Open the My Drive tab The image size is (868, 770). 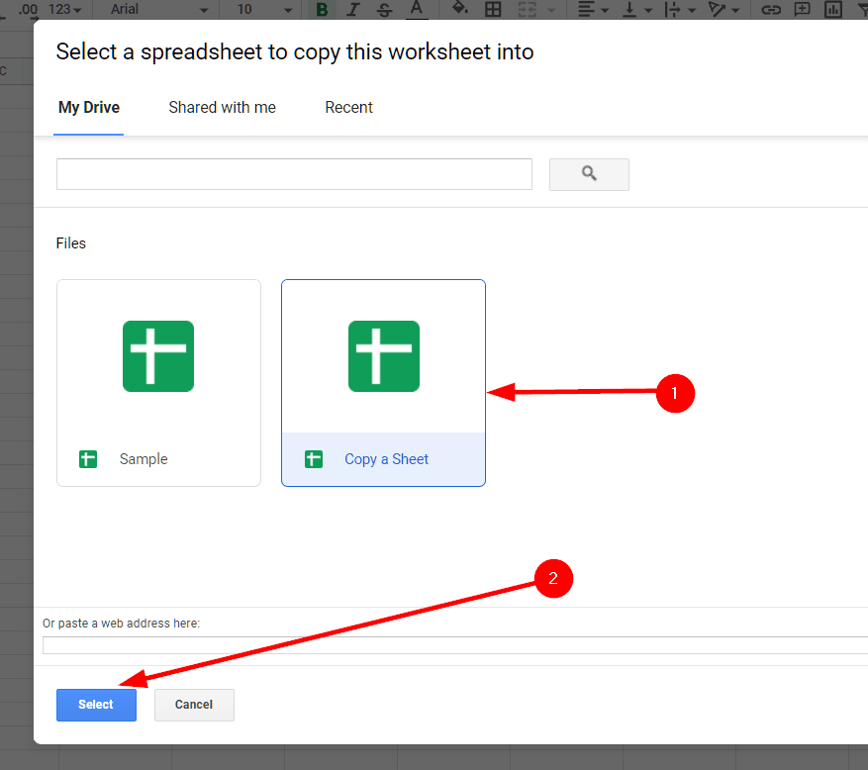coord(89,108)
